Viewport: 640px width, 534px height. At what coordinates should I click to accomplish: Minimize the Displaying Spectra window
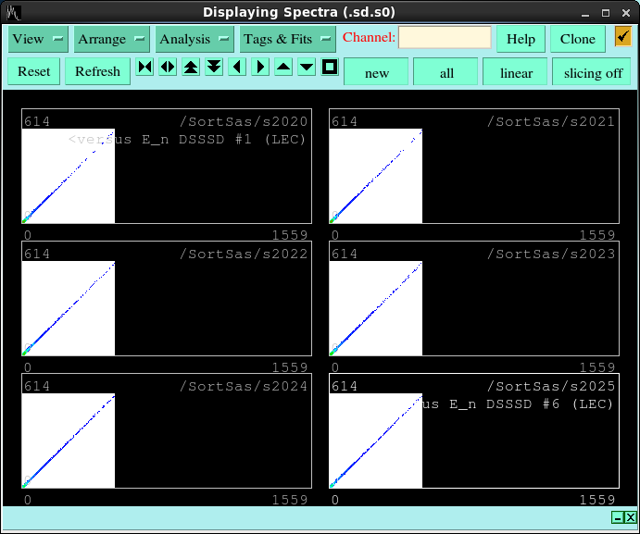tap(585, 14)
